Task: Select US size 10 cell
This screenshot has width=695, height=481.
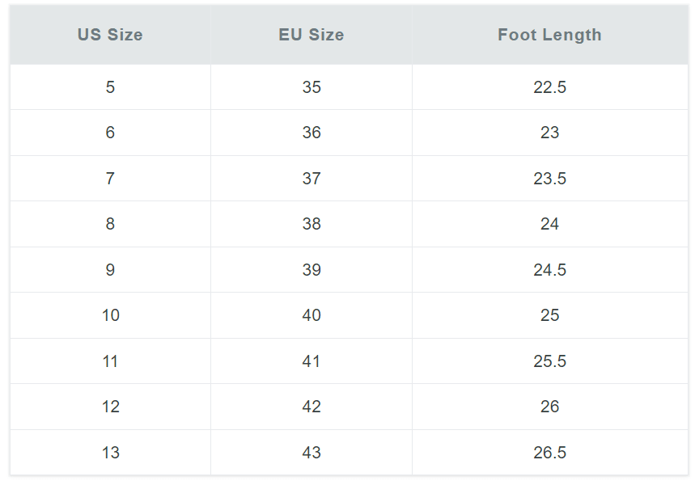Action: pyautogui.click(x=110, y=315)
